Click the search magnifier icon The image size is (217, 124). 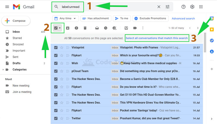[56, 7]
